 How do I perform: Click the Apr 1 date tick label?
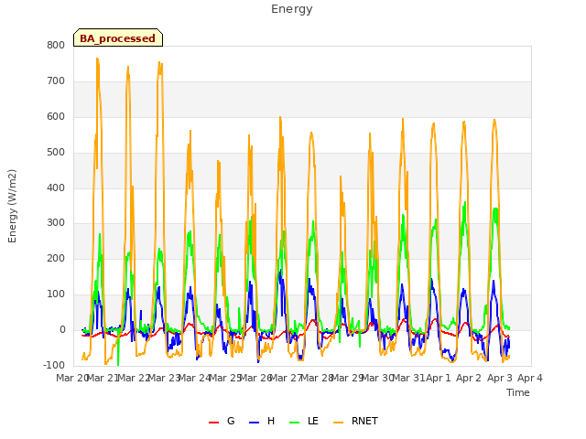tap(439, 378)
